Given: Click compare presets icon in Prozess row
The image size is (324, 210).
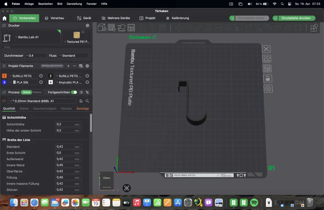Looking at the screenshot, I should coord(87,92).
